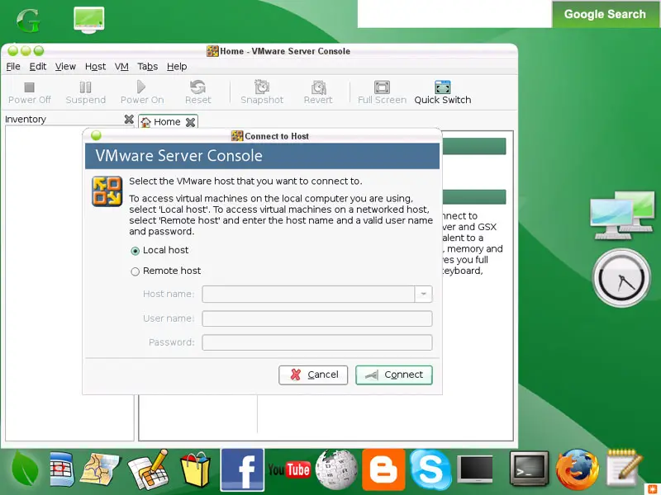Open the notepad with pencil dock icon
This screenshot has width=661, height=495.
pos(624,467)
